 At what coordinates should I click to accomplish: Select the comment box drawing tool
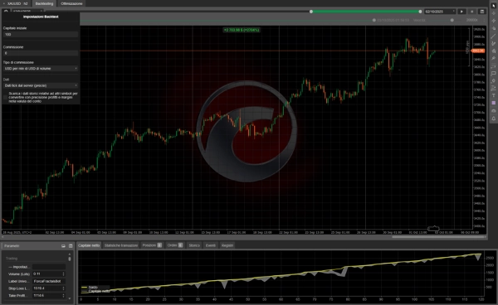point(494,73)
